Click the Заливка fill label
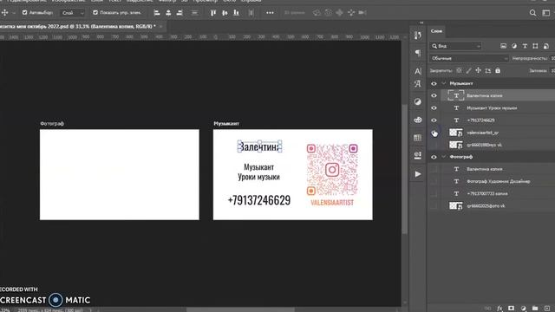The width and height of the screenshot is (555, 312). coord(538,71)
